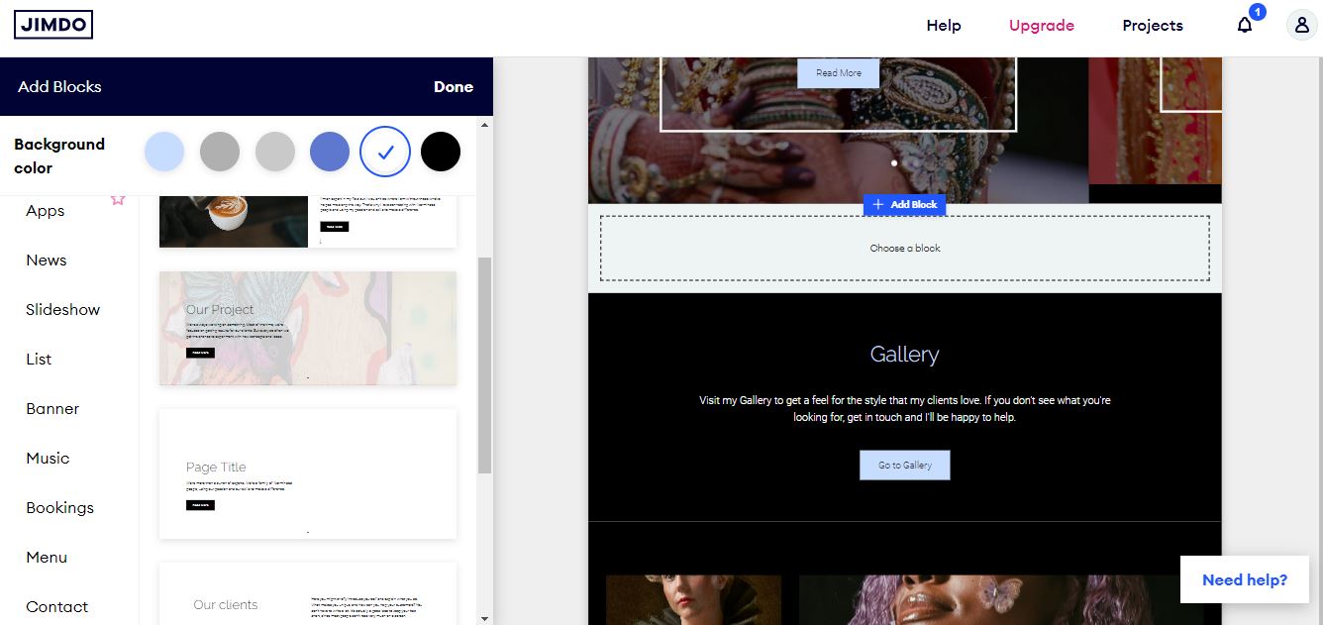The image size is (1323, 625).
Task: Click the Add Blocks panel title
Action: pos(59,87)
